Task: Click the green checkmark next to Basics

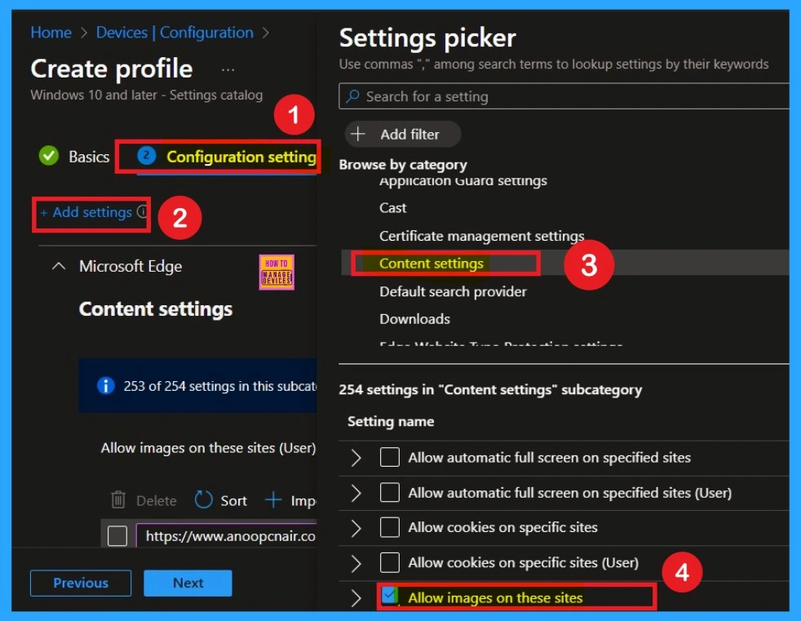Action: pyautogui.click(x=49, y=156)
